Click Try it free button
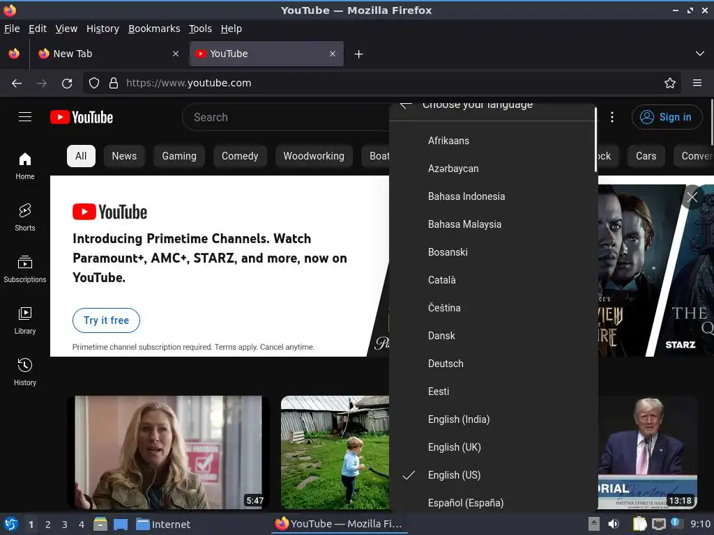This screenshot has width=714, height=535. [x=106, y=320]
